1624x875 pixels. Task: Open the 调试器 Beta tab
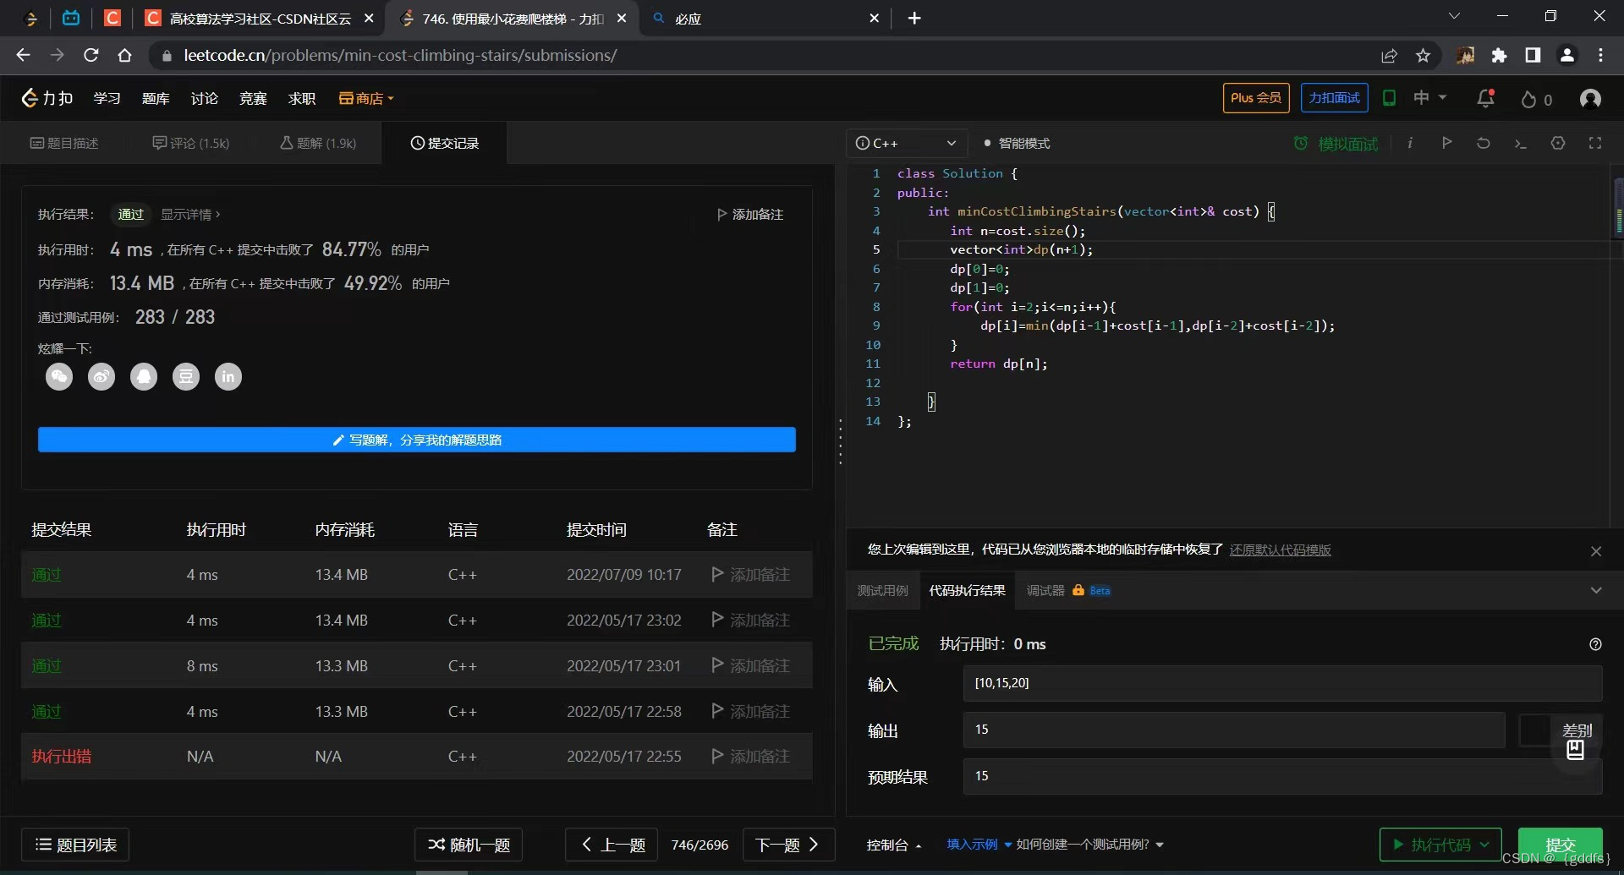click(x=1068, y=590)
